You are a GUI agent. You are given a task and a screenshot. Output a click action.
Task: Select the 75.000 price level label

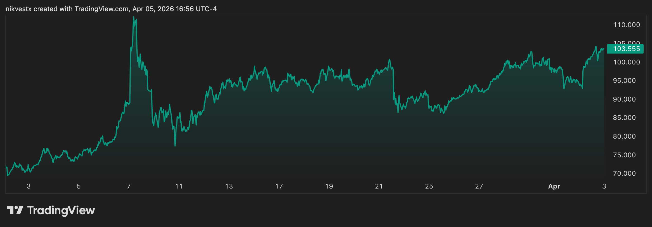[x=624, y=155]
